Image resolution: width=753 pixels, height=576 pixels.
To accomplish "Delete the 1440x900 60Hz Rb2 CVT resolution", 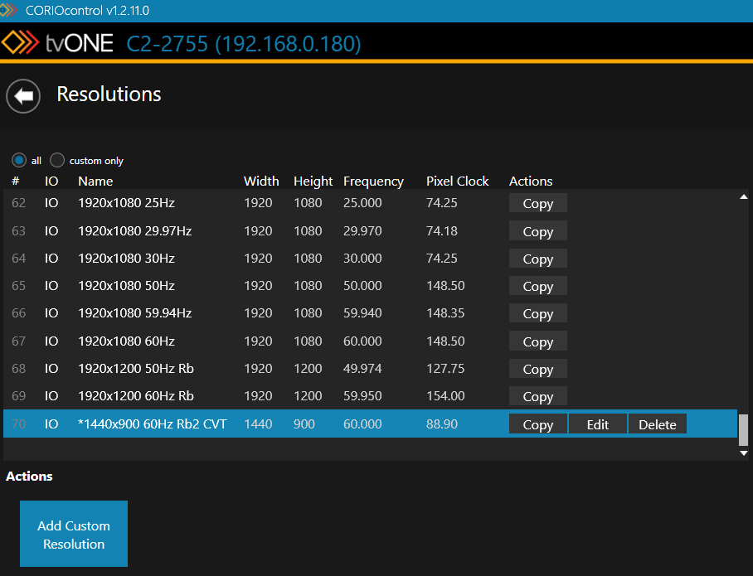I will (x=657, y=424).
